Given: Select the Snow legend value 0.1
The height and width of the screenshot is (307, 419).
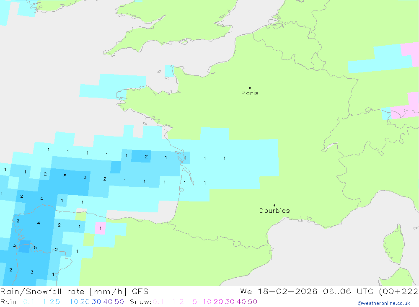Looking at the screenshot, I should (158, 302).
